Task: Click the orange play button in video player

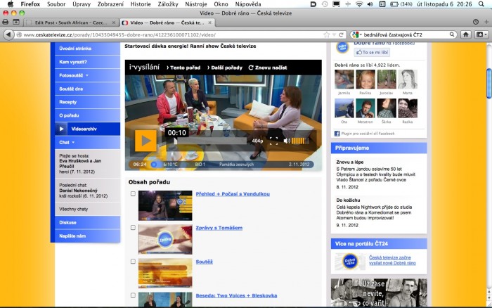Action: pyautogui.click(x=145, y=141)
